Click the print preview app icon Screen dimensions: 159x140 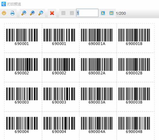tap(4, 4)
